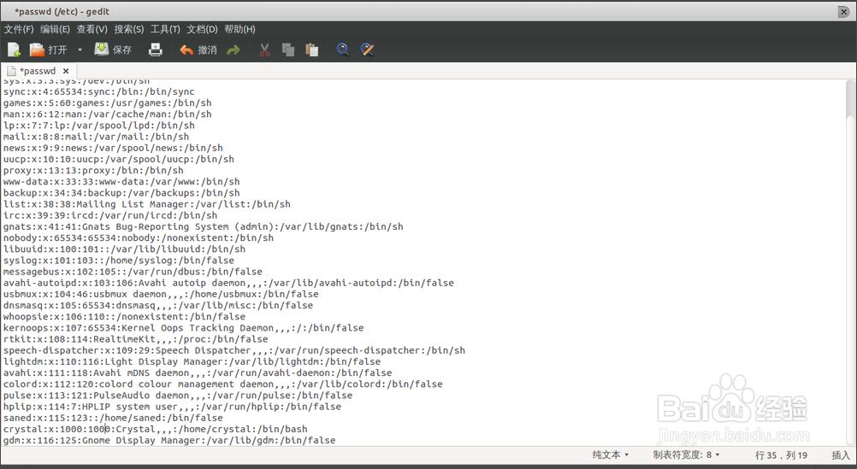Close the gedit window

click(x=843, y=11)
